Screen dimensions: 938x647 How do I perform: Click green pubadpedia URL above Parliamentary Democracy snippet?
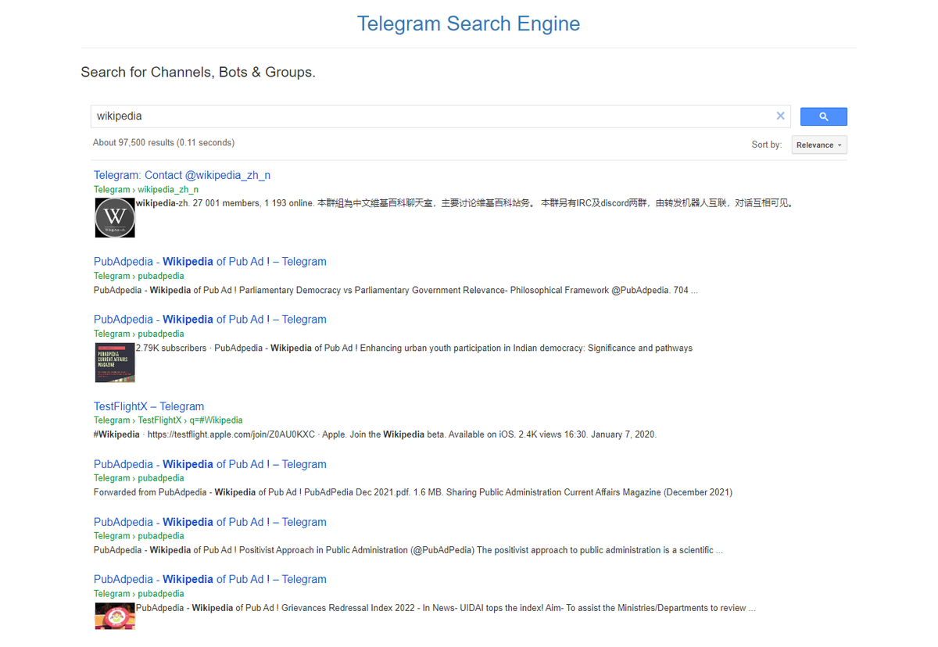pyautogui.click(x=139, y=276)
